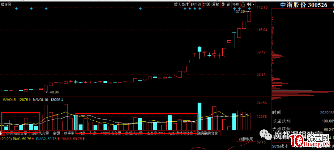Switch to 盘后成交量 tab
The image size is (334, 150).
point(134,133)
